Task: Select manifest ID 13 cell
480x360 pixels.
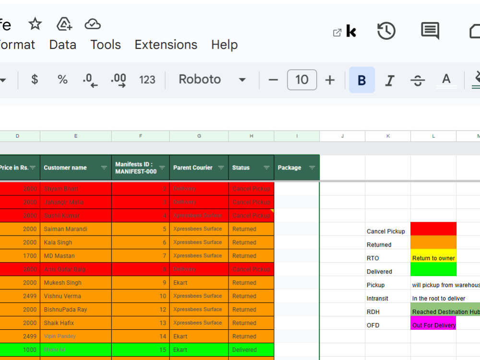Action: click(x=141, y=323)
